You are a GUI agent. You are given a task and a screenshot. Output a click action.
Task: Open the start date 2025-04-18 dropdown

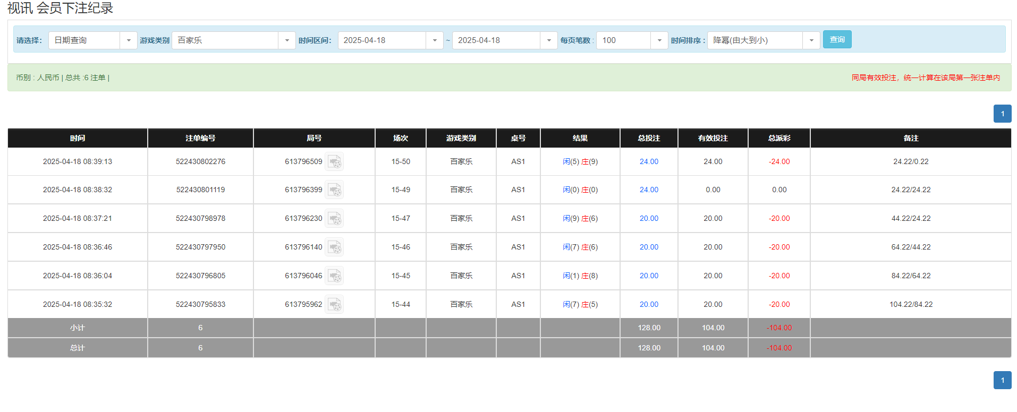[x=434, y=40]
